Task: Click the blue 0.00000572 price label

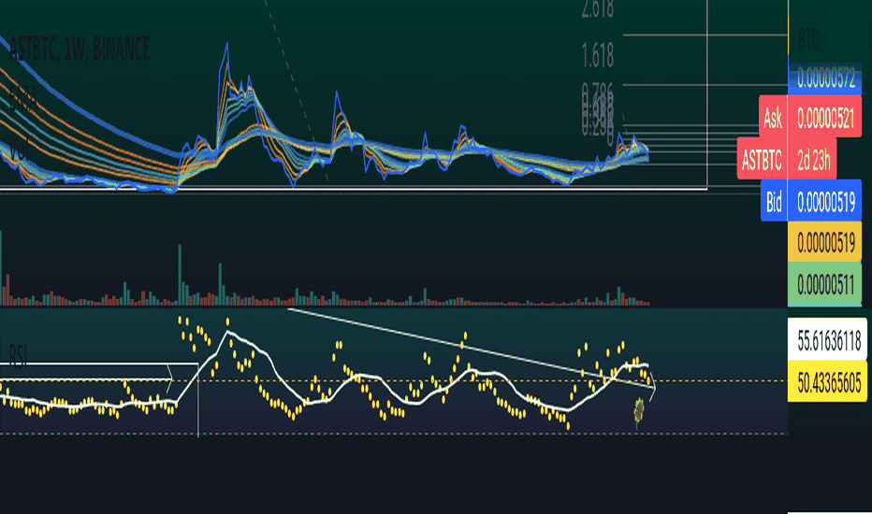Action: click(x=825, y=79)
